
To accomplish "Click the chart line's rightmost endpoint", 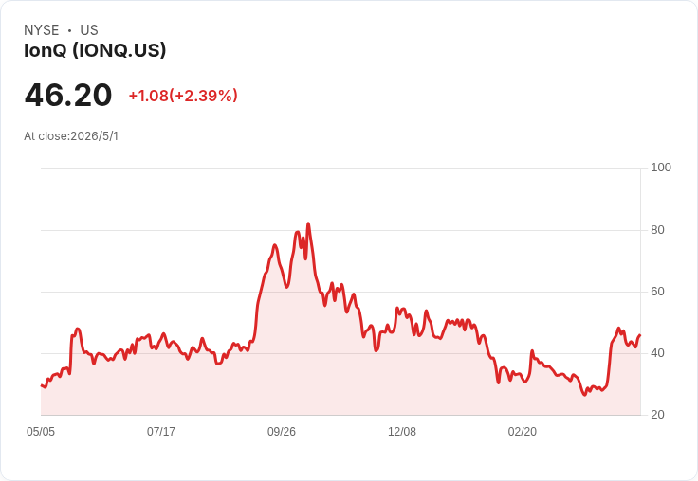I will [640, 335].
